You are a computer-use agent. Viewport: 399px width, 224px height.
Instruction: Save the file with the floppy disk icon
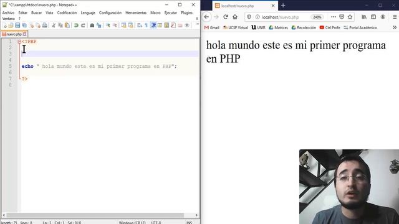(17, 26)
